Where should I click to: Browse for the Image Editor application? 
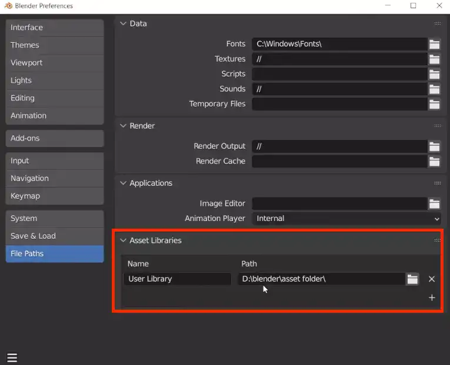[x=434, y=204]
